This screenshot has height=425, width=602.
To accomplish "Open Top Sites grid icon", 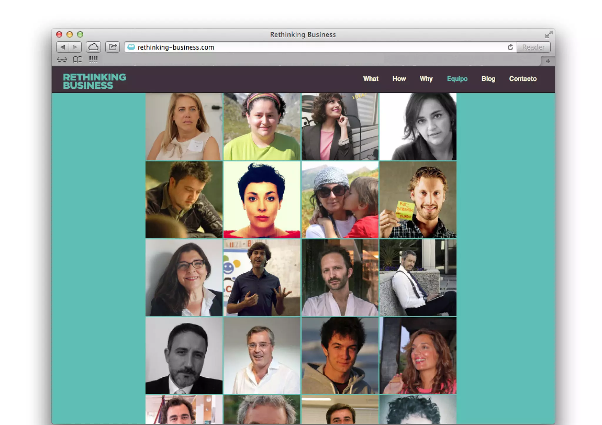I will (93, 60).
